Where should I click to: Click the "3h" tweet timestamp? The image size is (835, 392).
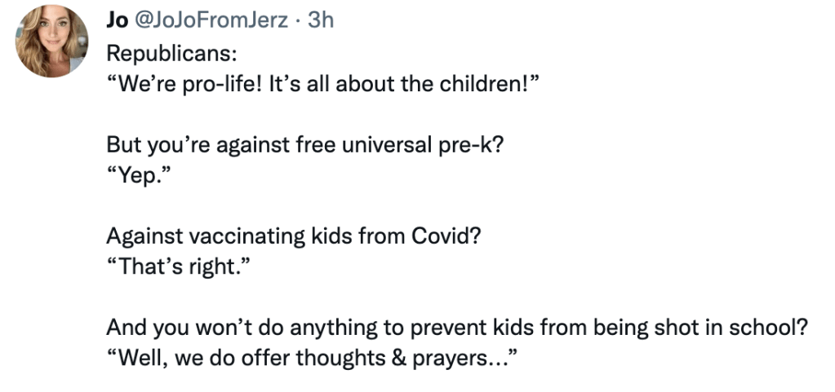pyautogui.click(x=321, y=21)
